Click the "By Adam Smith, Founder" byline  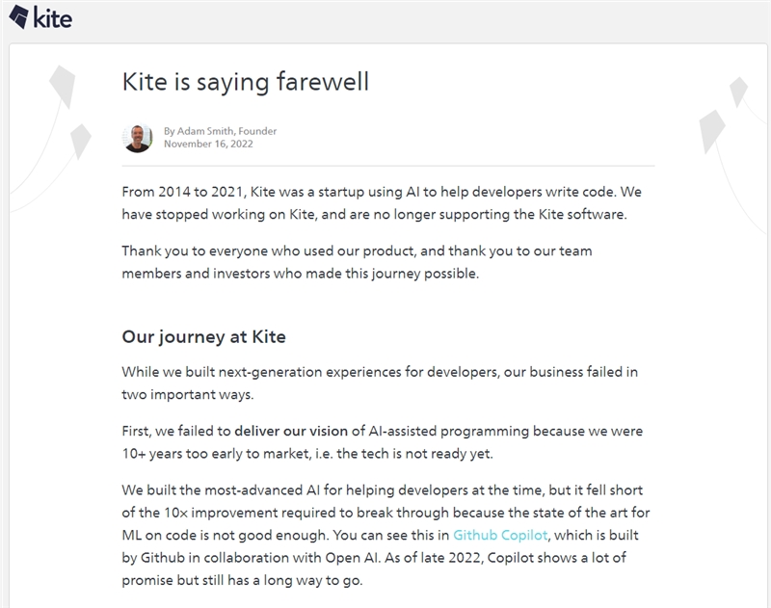pyautogui.click(x=220, y=131)
